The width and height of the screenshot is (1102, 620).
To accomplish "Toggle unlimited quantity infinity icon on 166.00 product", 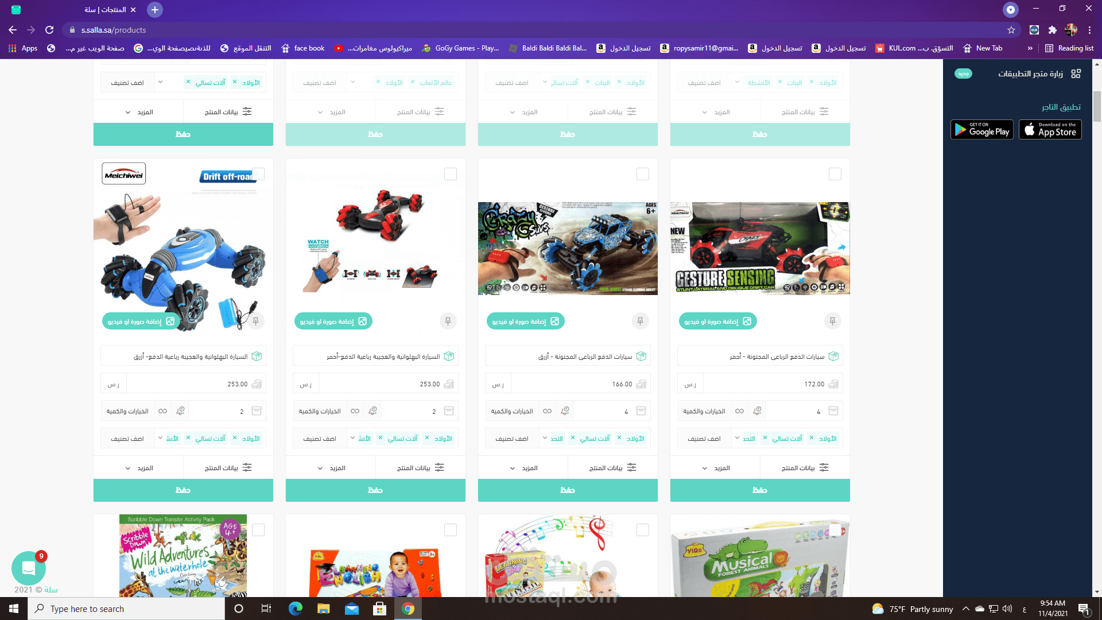I will [548, 411].
